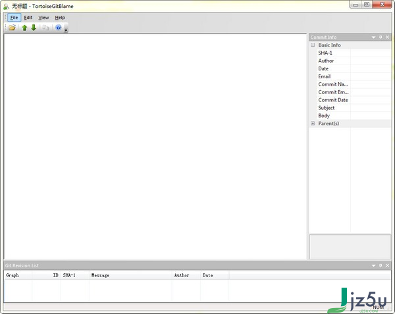Click the Date column header in revision list
The height and width of the screenshot is (314, 395).
click(215, 275)
